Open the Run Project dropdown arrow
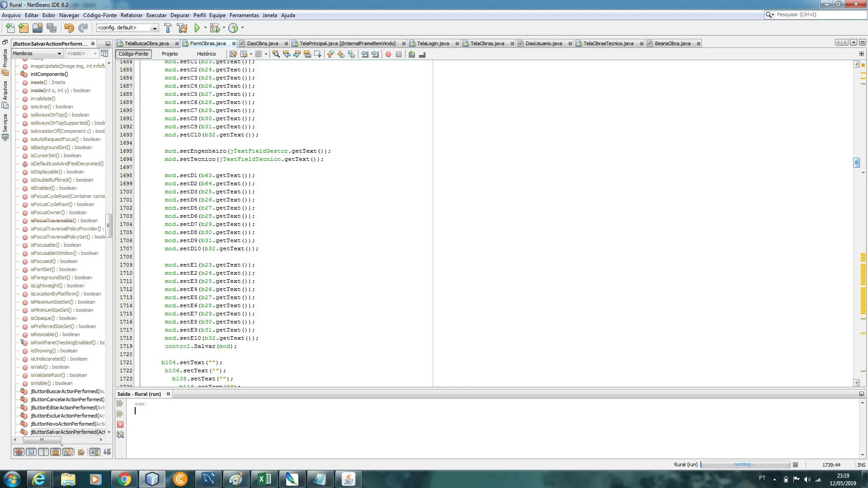 point(205,28)
